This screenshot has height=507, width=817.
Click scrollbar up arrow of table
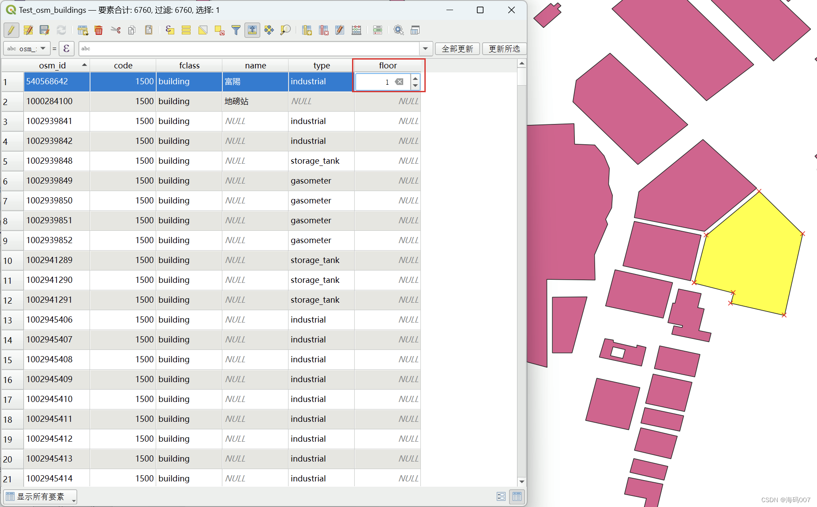click(522, 64)
